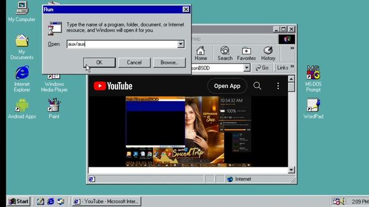This screenshot has width=369, height=207.
Task: Click the Open text field in Run
Action: 122,44
